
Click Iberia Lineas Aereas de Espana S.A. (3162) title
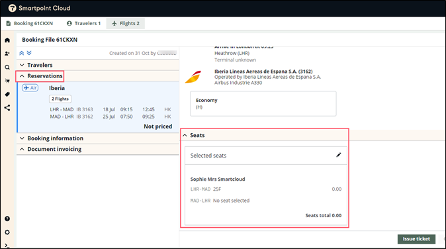263,72
